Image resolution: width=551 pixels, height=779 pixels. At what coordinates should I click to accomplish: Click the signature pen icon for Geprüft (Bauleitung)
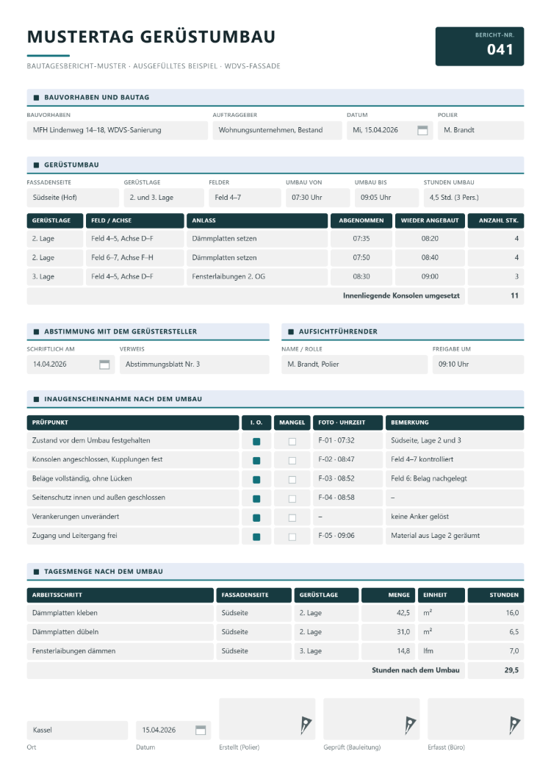pos(411,725)
